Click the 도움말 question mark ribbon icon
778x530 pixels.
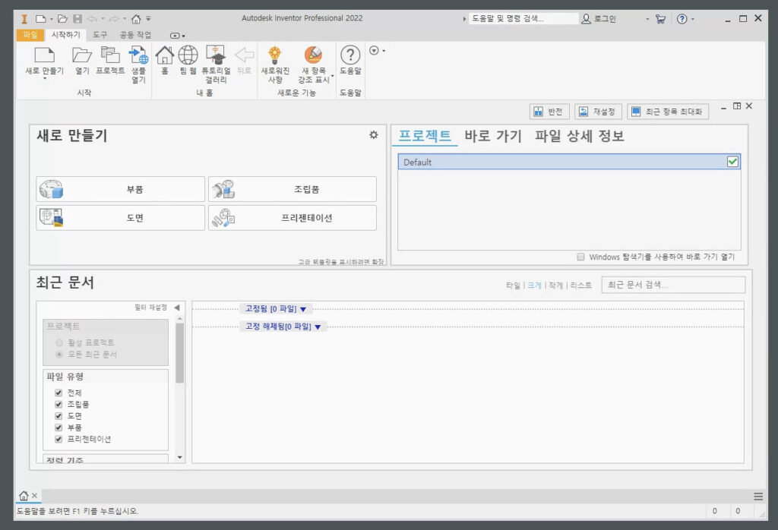(350, 55)
